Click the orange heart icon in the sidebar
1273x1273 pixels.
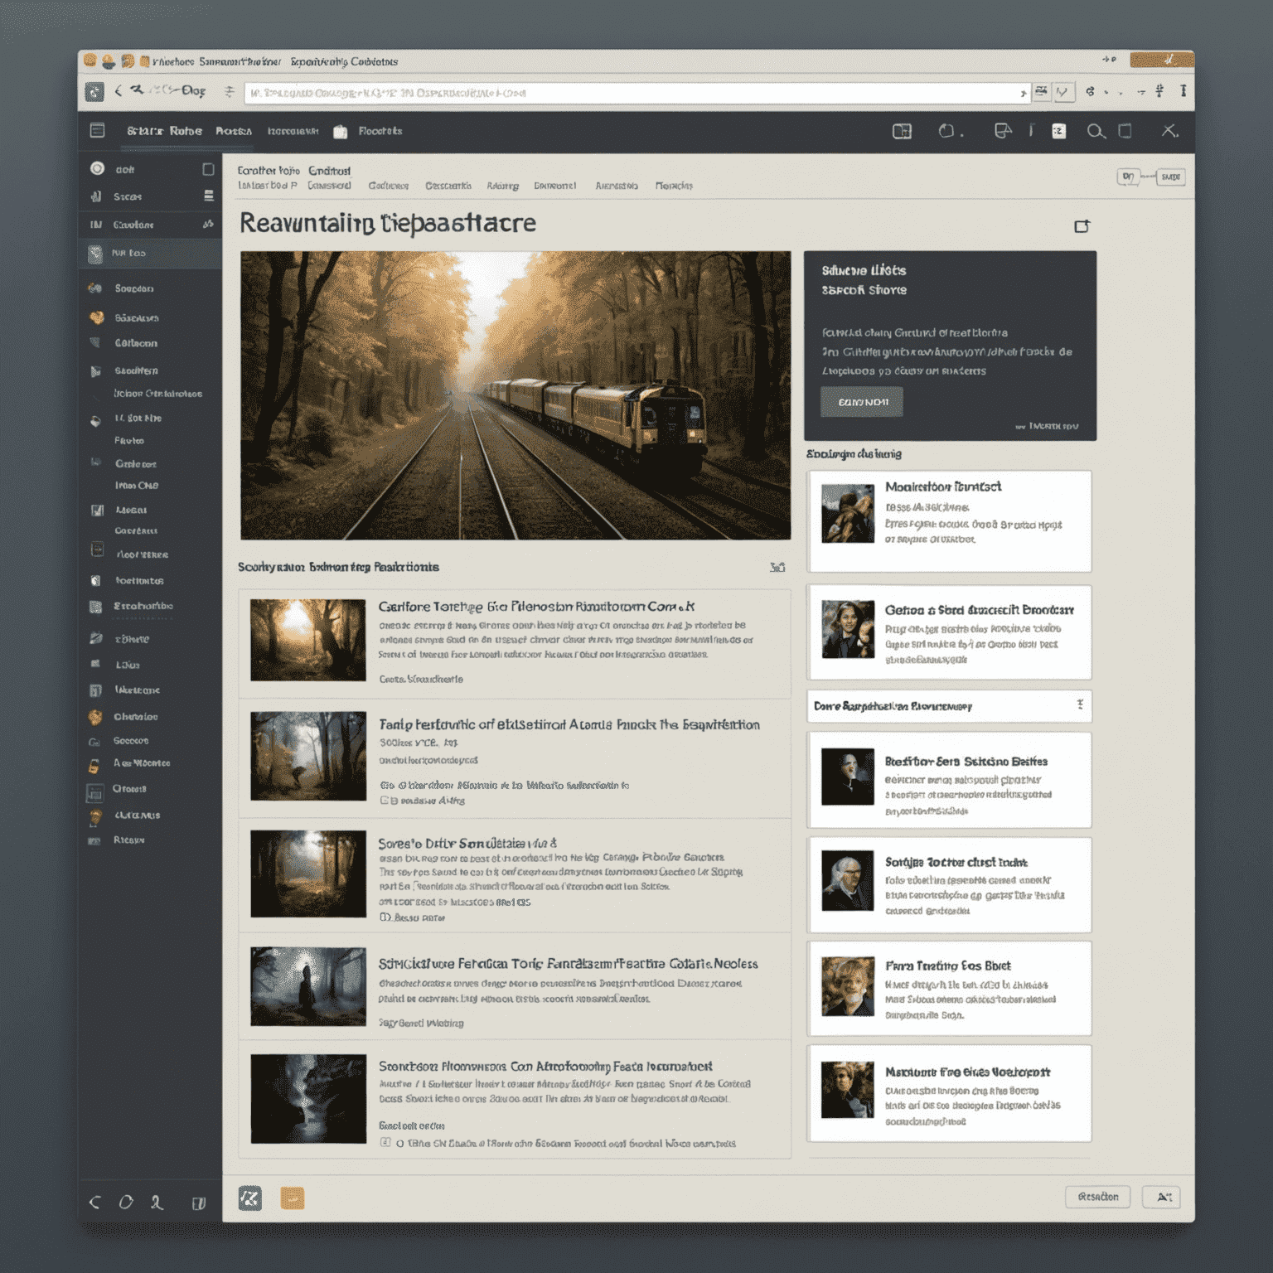(96, 317)
